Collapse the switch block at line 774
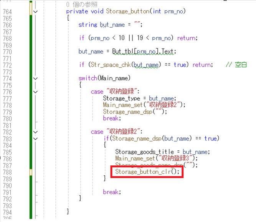 pos(36,78)
